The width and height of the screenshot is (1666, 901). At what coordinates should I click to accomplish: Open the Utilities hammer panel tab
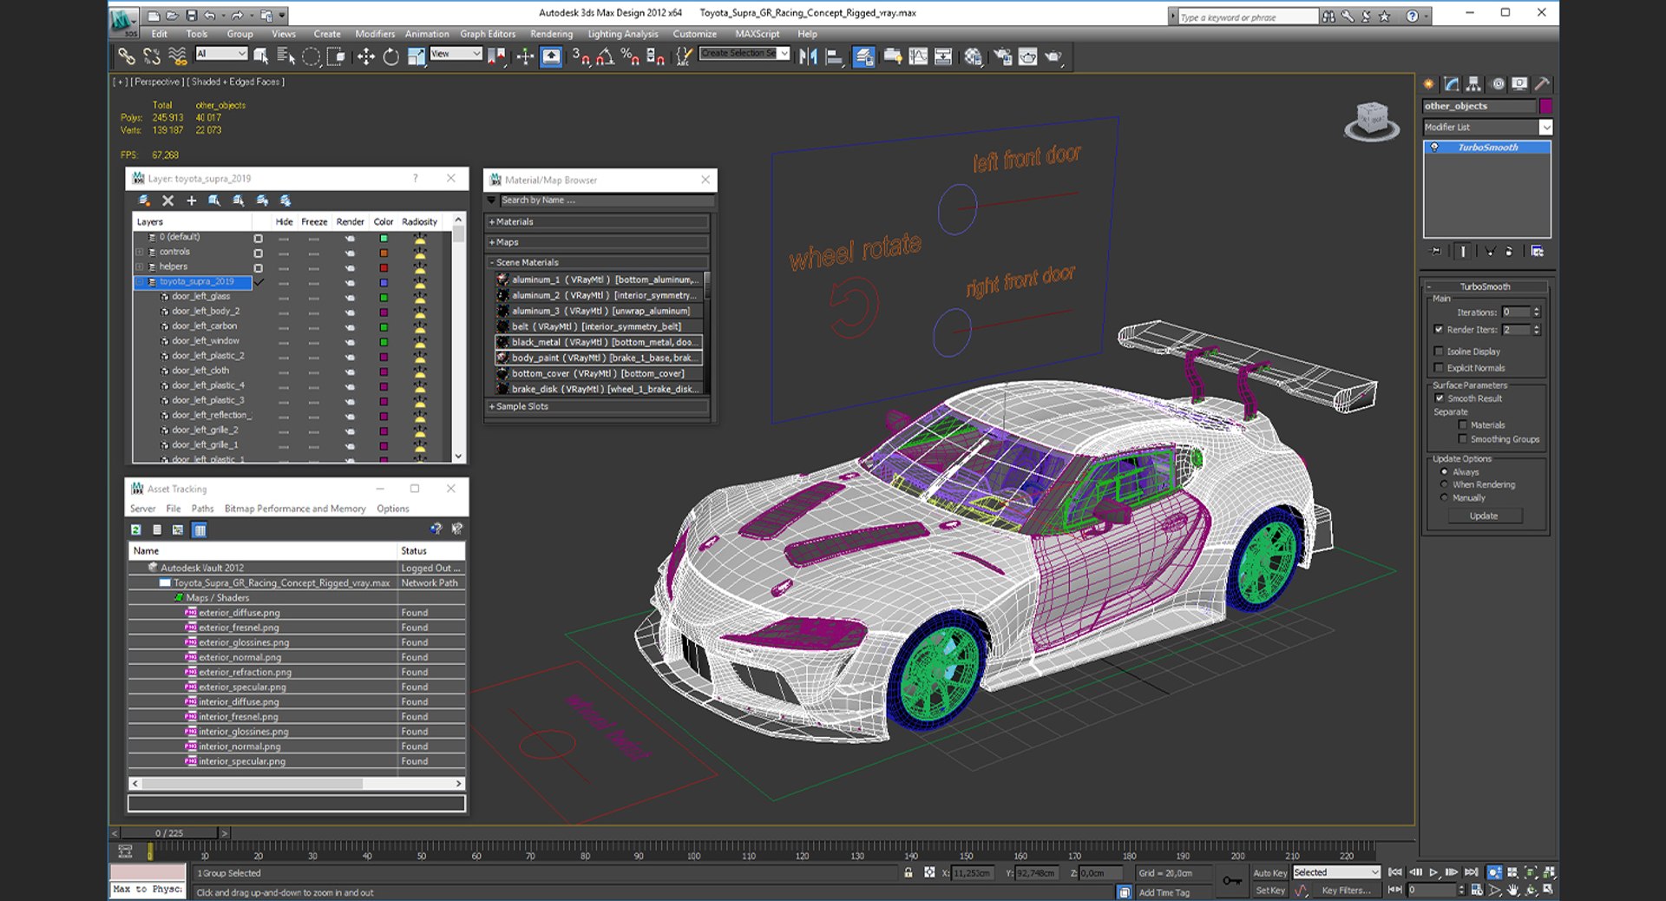coord(1542,84)
